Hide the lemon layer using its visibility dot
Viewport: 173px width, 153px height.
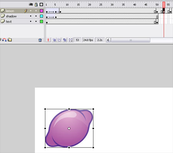(31, 11)
